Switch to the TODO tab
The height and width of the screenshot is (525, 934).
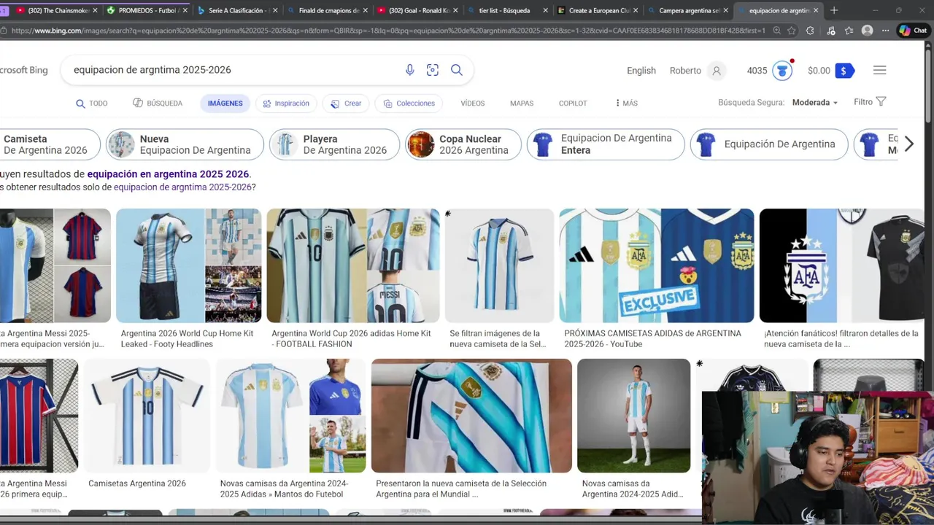pos(92,104)
